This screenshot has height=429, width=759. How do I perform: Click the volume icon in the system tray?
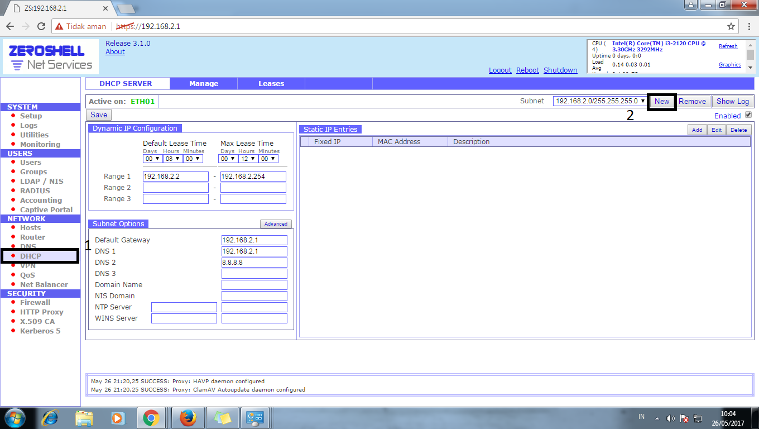pyautogui.click(x=671, y=417)
